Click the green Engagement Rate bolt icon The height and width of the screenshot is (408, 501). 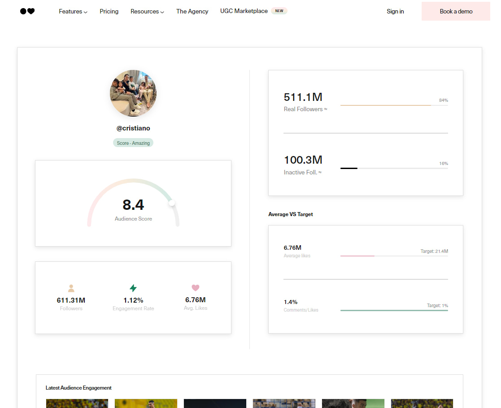[133, 288]
